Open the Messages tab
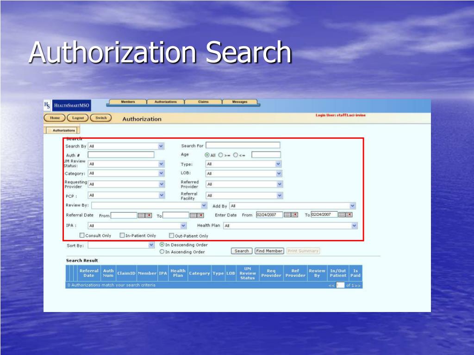The image size is (474, 355). tap(240, 102)
